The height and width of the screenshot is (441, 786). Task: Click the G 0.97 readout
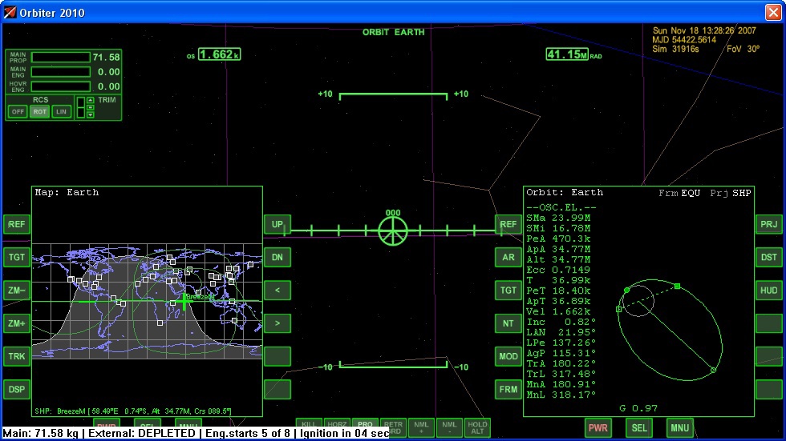(638, 408)
